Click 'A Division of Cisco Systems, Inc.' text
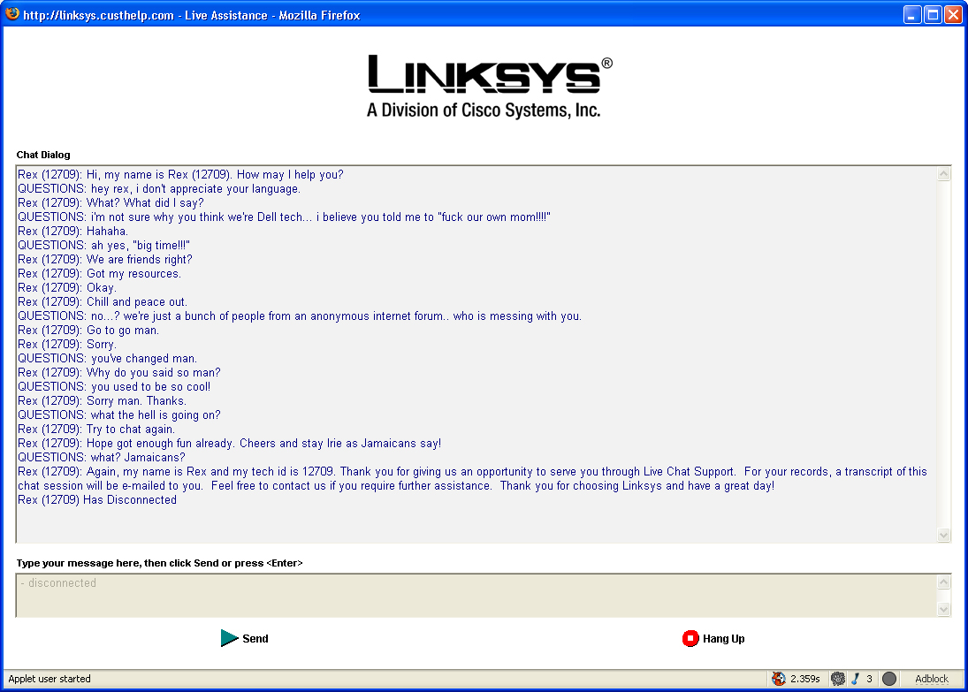 pos(484,110)
